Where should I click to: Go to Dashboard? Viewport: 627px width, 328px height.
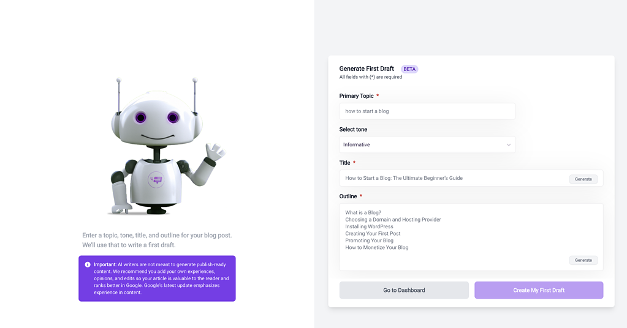click(404, 290)
